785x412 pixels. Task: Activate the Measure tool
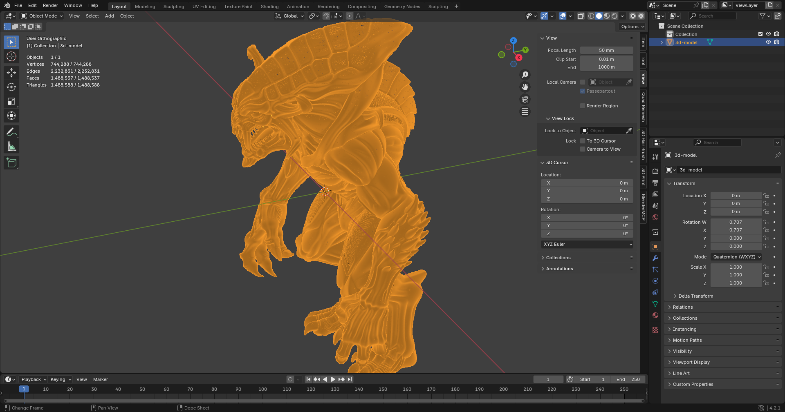coord(11,147)
